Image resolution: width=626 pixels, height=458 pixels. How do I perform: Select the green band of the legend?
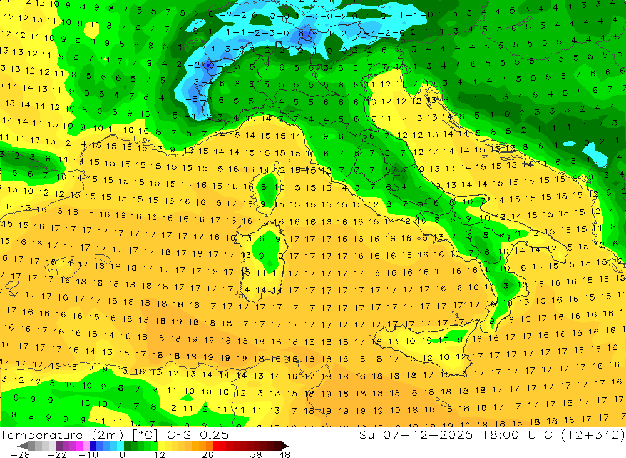pos(141,446)
